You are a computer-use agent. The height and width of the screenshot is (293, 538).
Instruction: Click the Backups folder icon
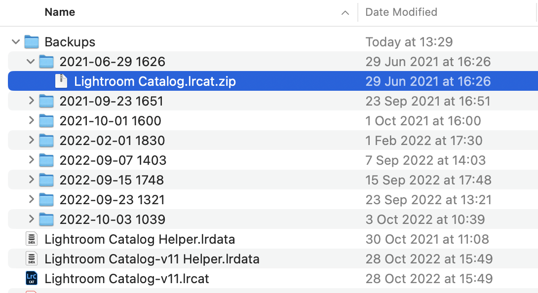click(x=32, y=42)
